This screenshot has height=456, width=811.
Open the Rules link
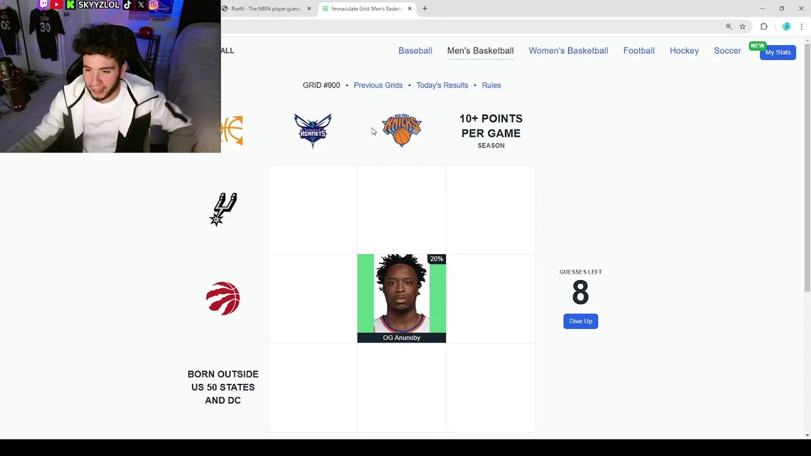[491, 85]
